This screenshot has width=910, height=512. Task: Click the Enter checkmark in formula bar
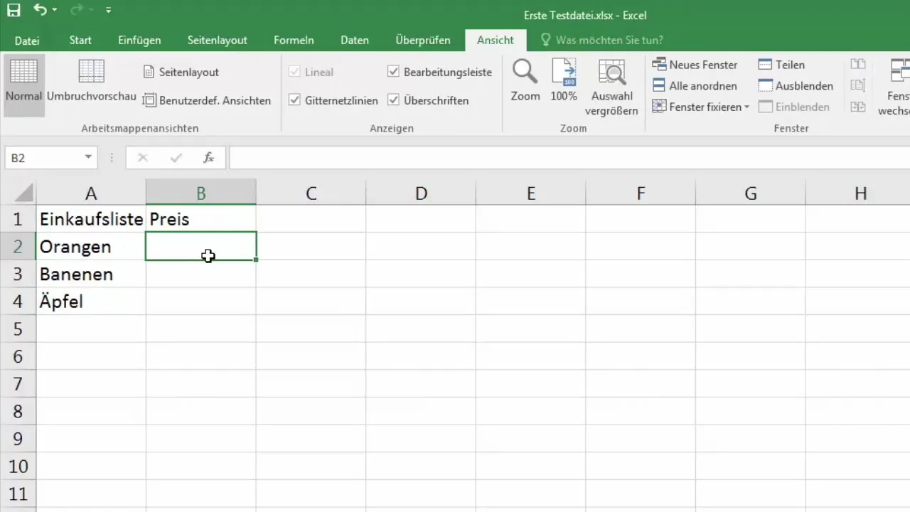pyautogui.click(x=176, y=158)
